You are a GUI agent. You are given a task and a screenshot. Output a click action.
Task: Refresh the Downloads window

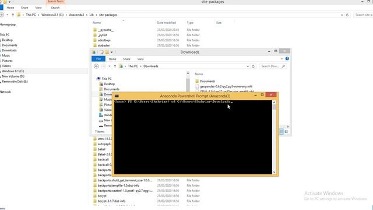tap(253, 66)
